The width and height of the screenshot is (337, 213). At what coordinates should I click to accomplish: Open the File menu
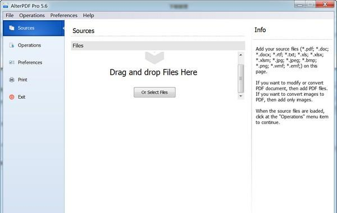click(10, 16)
